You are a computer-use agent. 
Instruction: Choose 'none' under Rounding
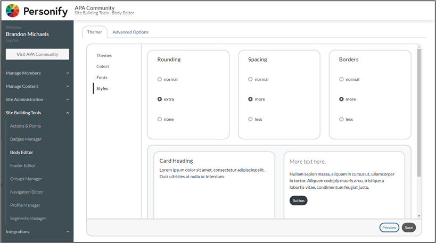(x=160, y=119)
